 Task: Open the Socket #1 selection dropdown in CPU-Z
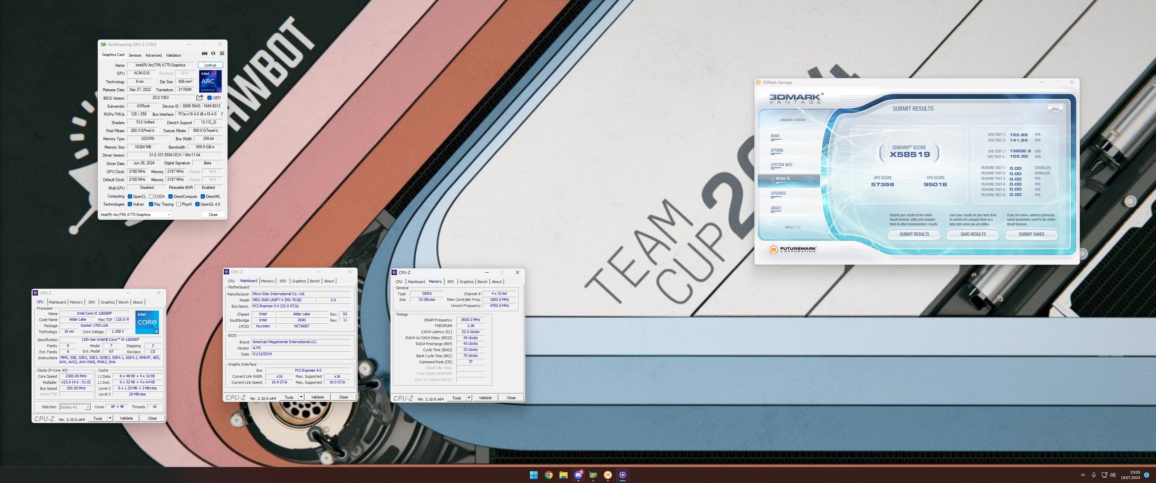[75, 407]
